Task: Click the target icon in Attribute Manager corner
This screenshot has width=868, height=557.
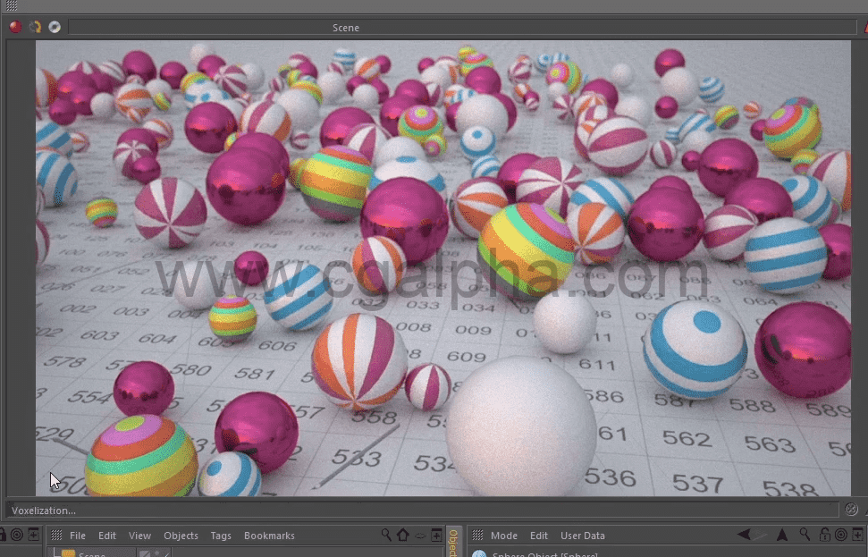Action: 840,534
